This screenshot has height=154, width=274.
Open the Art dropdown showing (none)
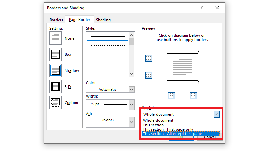click(x=132, y=122)
